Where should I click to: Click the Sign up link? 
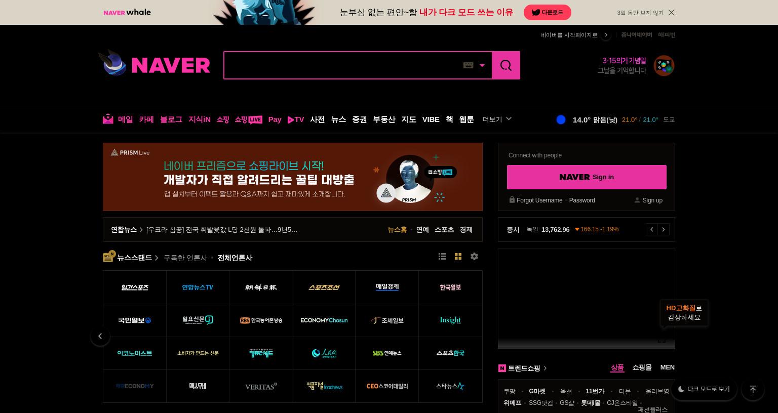(652, 200)
